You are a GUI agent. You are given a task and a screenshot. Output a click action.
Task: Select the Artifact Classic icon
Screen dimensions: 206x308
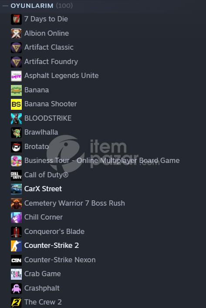pyautogui.click(x=16, y=47)
